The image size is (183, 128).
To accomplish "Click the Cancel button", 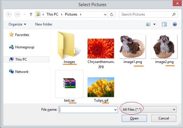I will coord(164,118).
